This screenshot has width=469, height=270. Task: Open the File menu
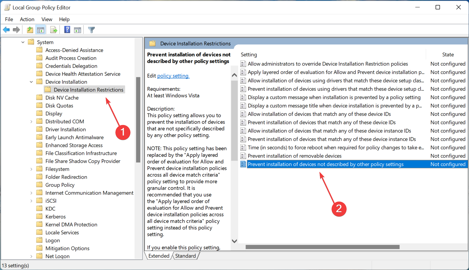click(x=9, y=19)
